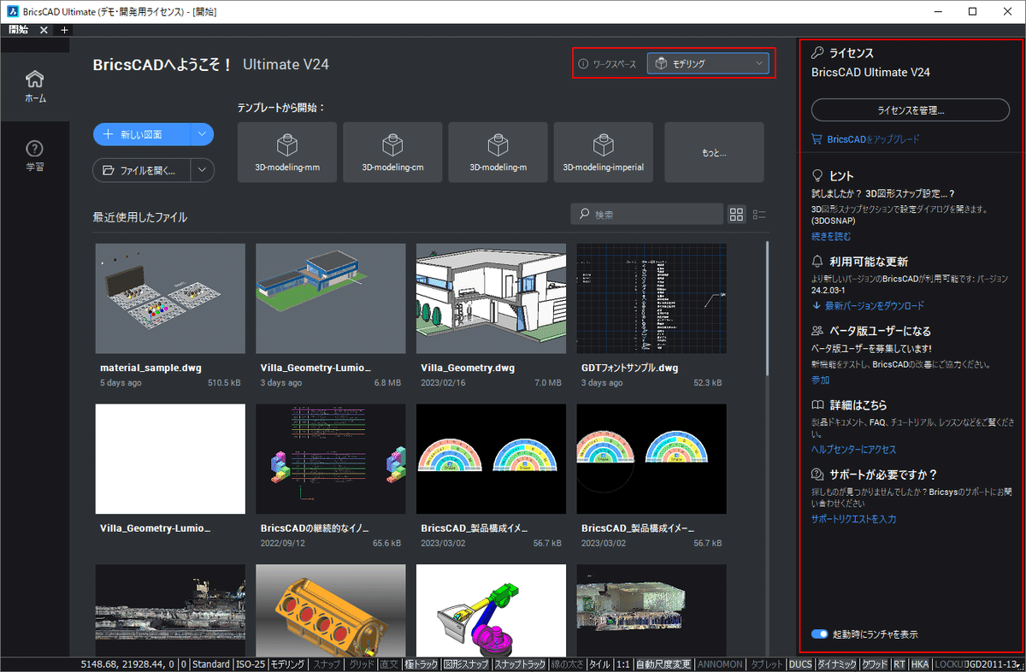The width and height of the screenshot is (1026, 672).
Task: Click サポートリクエストを入力 link
Action: pyautogui.click(x=853, y=518)
